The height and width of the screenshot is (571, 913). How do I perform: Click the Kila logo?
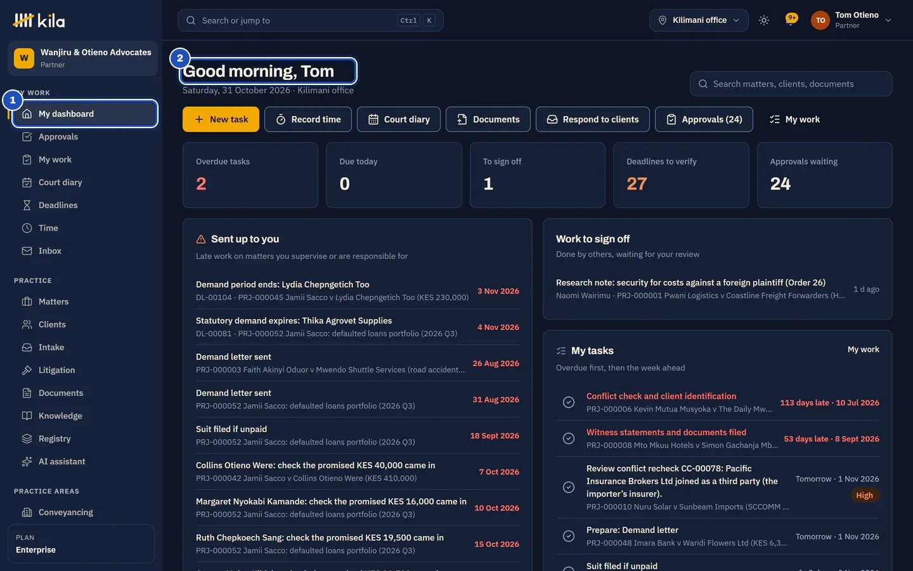(x=39, y=20)
